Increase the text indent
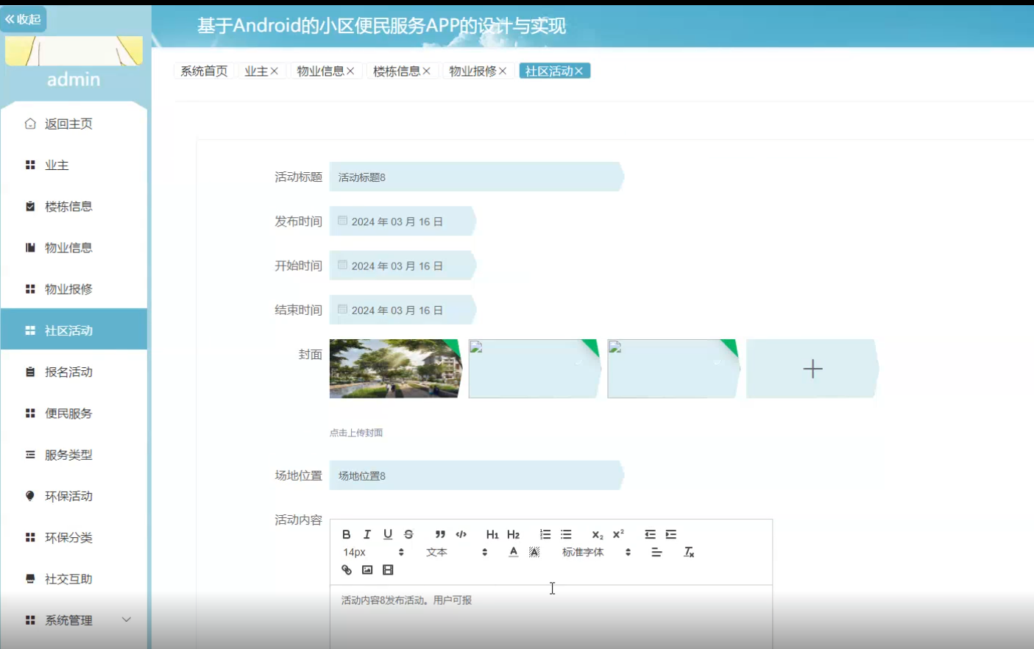This screenshot has height=649, width=1034. [671, 534]
